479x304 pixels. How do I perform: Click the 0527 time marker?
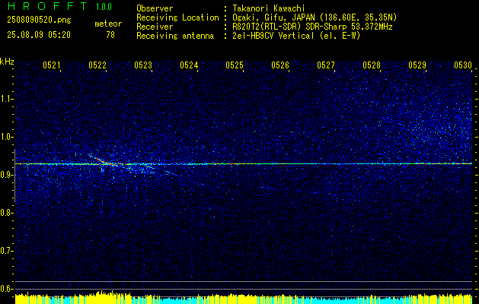326,65
